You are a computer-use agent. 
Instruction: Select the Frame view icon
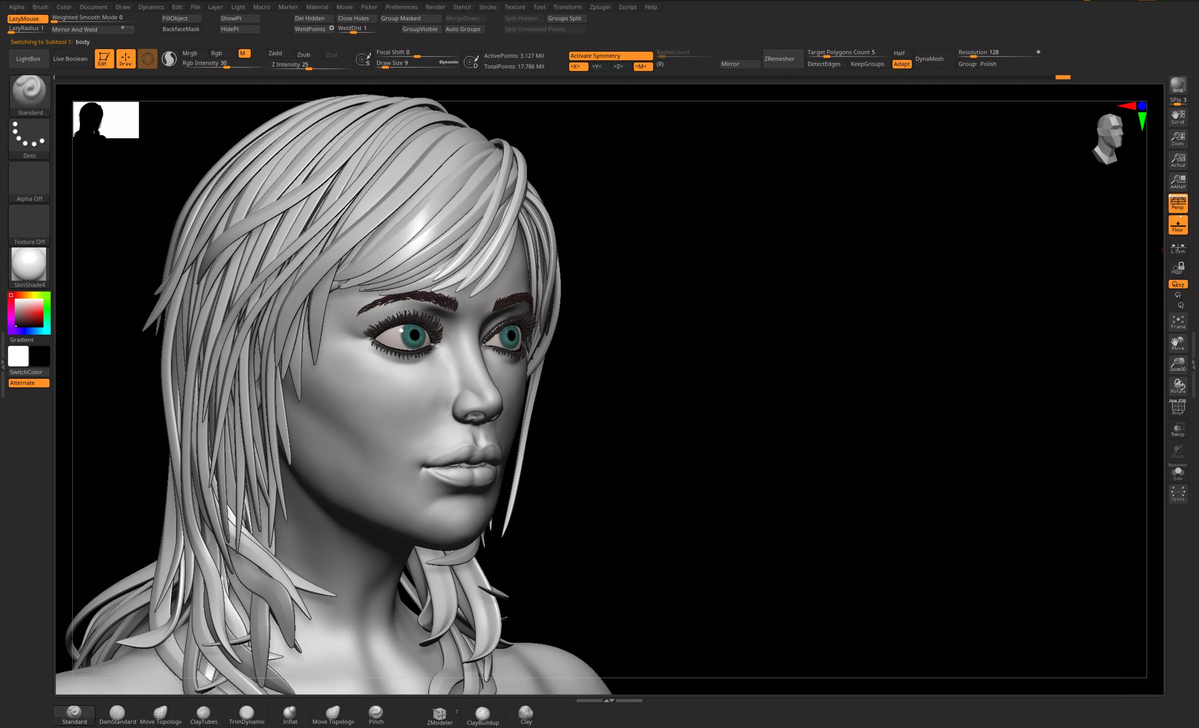click(x=1177, y=322)
